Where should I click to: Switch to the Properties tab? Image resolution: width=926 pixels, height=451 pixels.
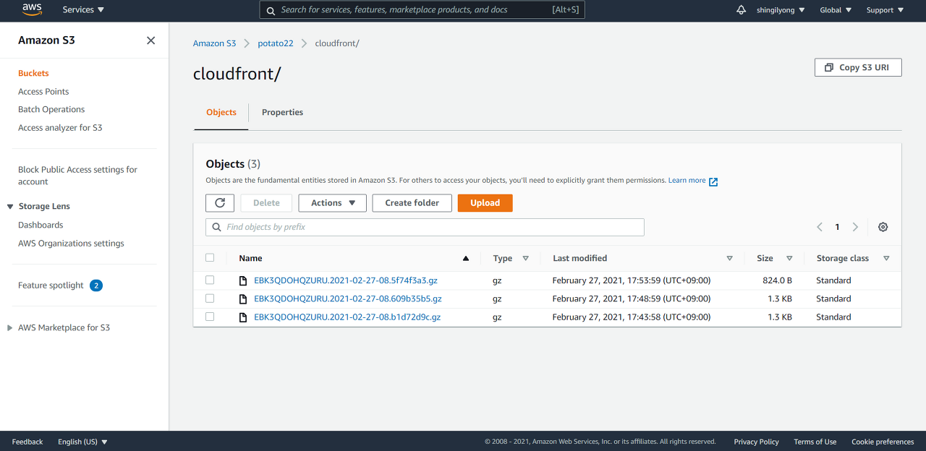click(282, 113)
